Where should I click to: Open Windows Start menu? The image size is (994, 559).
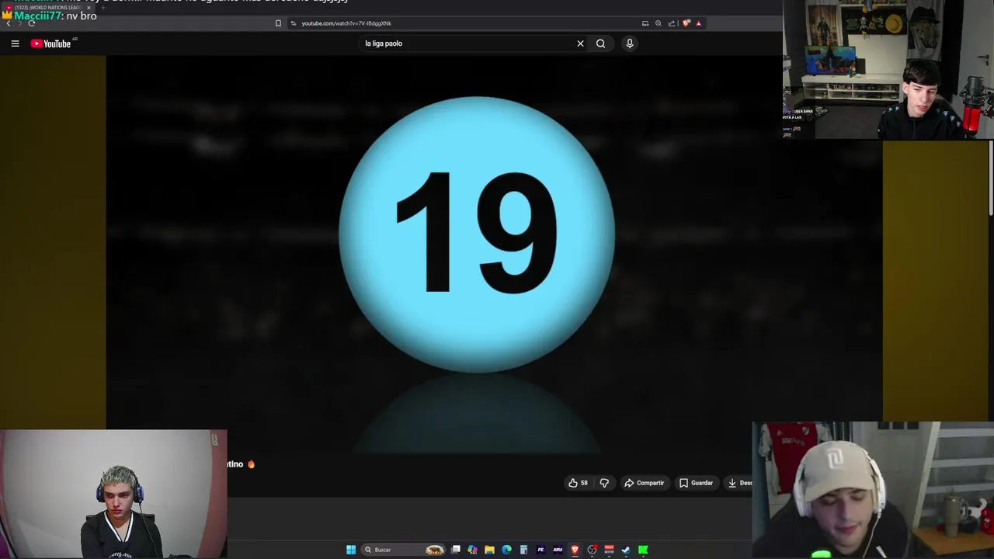[351, 550]
